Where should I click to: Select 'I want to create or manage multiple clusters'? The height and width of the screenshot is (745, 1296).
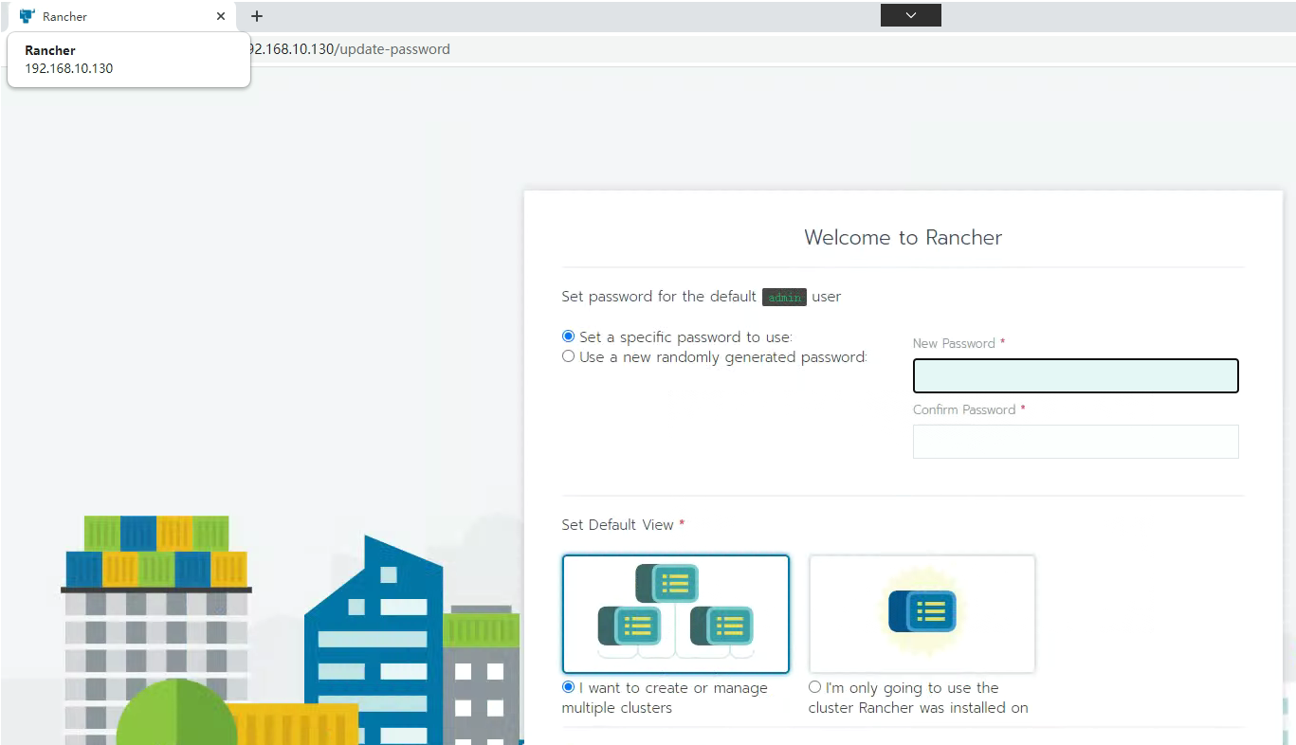coord(569,687)
